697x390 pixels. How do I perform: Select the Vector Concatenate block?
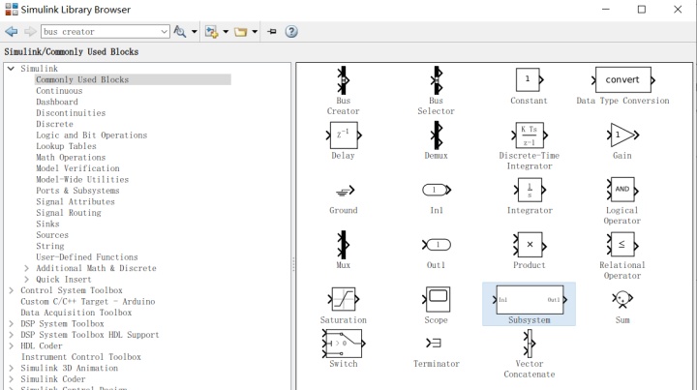529,344
